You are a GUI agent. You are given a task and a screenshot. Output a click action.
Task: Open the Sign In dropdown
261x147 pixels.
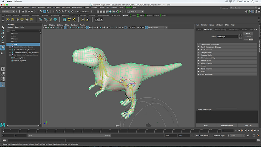(x=136, y=12)
